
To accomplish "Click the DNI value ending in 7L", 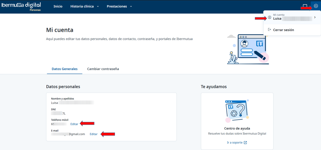I will pos(58,114).
